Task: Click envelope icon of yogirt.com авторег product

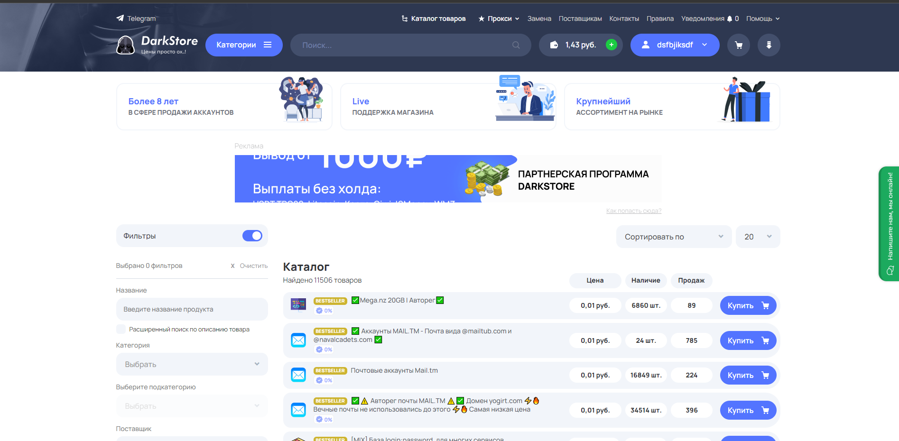Action: tap(298, 410)
